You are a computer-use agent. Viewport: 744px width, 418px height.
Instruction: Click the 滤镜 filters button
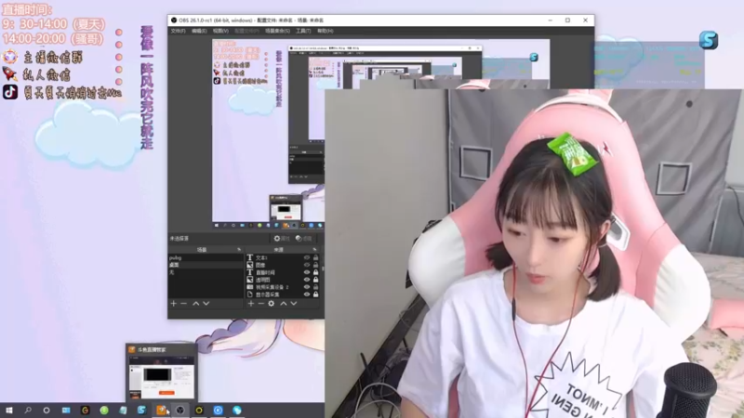pos(304,239)
